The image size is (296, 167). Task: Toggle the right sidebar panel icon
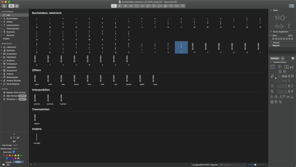(x=291, y=6)
